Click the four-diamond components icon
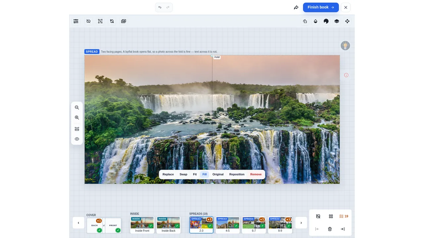This screenshot has height=238, width=424. pyautogui.click(x=347, y=21)
